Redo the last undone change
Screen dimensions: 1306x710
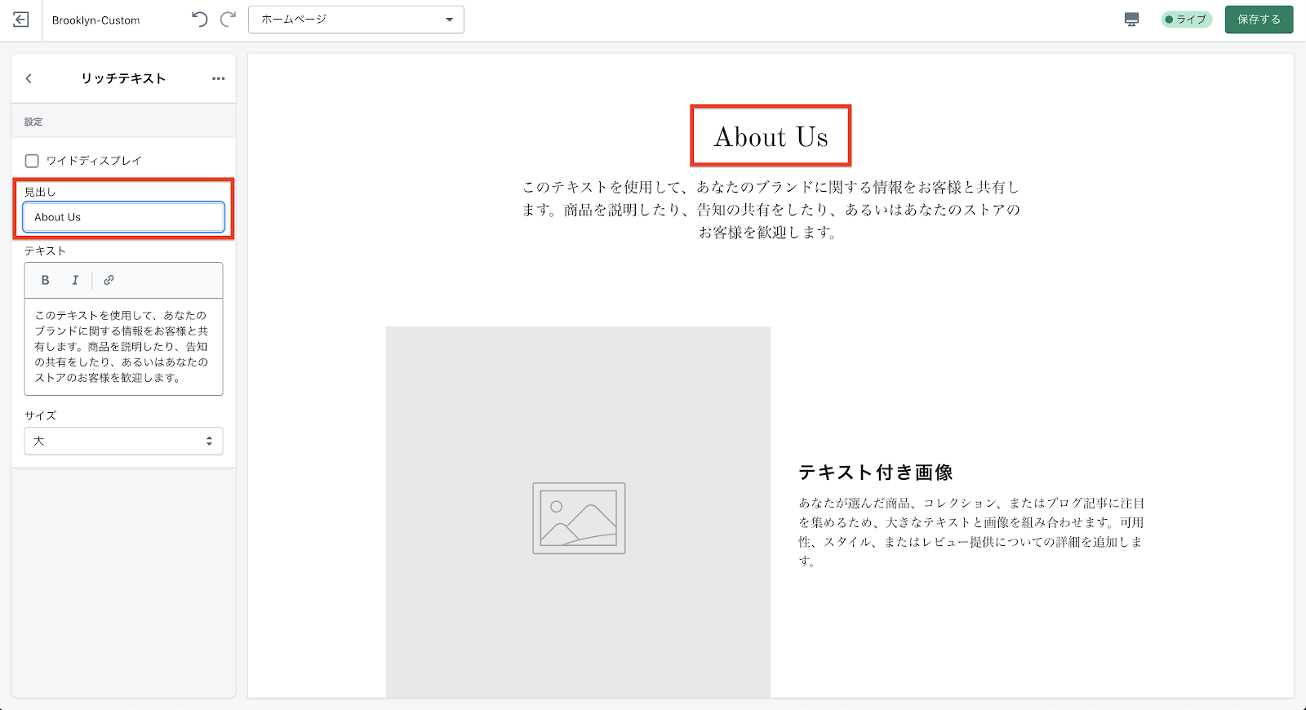coord(229,20)
